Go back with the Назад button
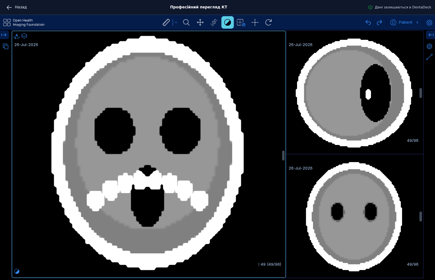This screenshot has width=435, height=280. (x=17, y=7)
